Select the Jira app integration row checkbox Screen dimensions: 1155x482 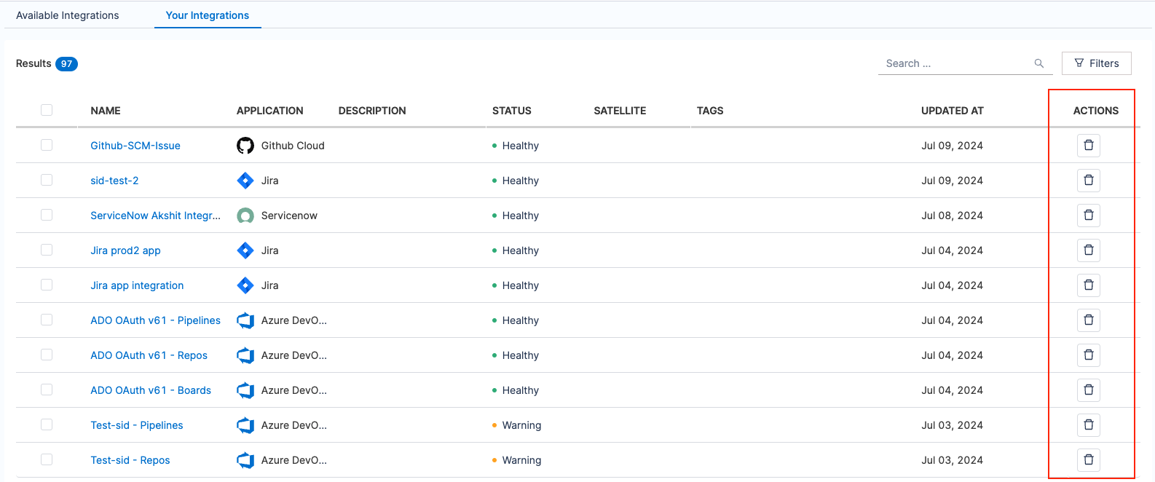point(47,285)
